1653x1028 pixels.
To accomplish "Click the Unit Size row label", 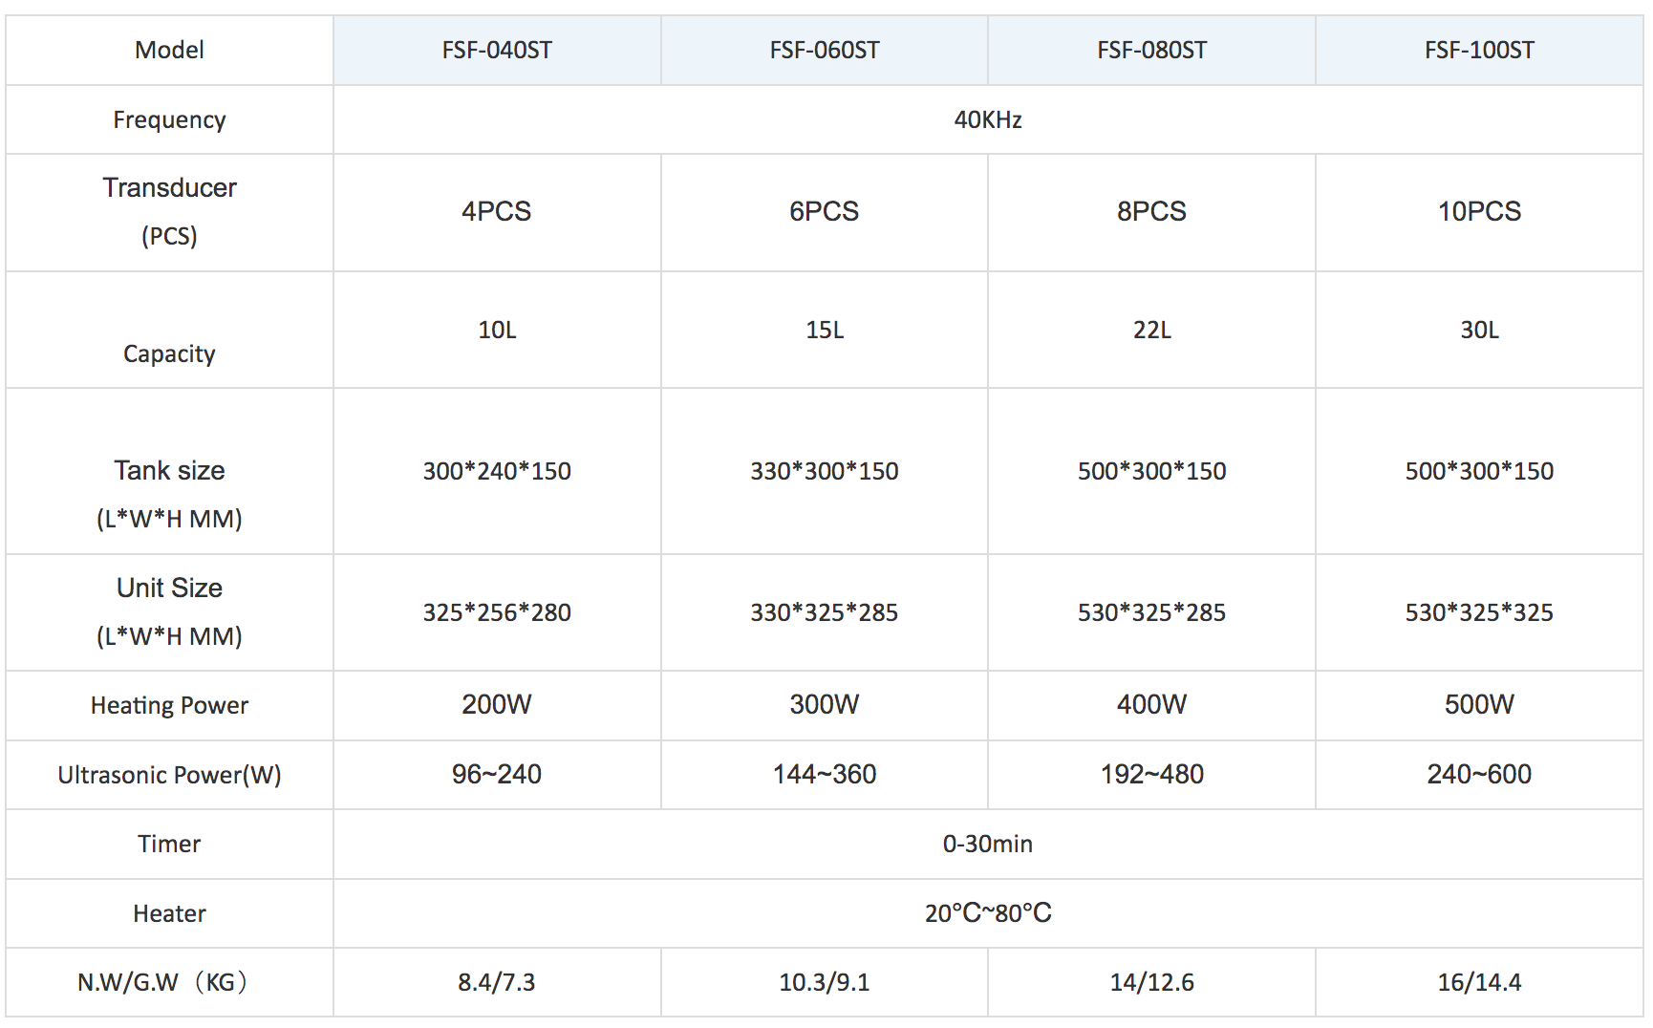I will coord(169,612).
